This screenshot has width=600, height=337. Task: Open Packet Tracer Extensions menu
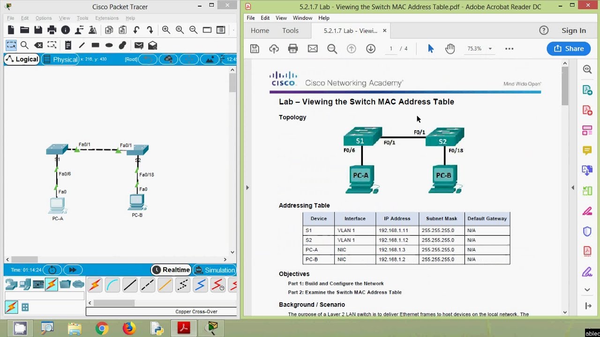point(107,18)
